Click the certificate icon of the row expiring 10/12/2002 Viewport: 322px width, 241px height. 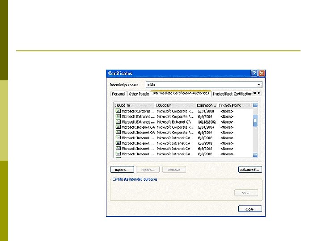(x=118, y=121)
